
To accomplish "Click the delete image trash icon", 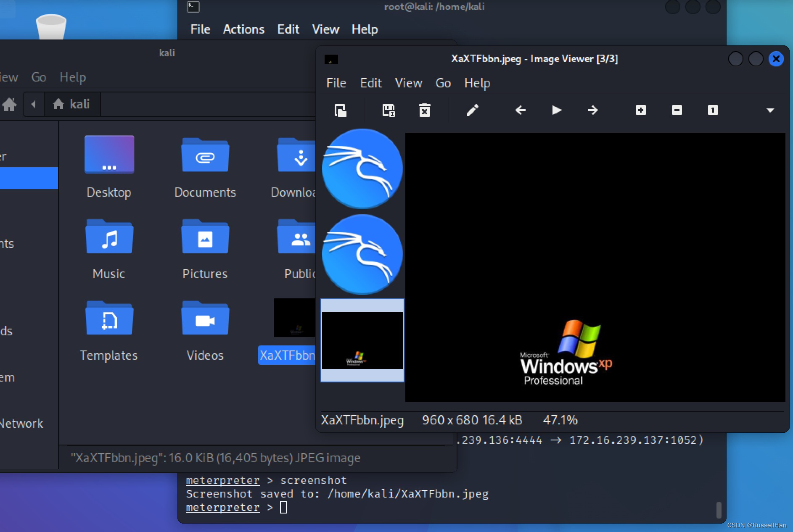I will [425, 111].
